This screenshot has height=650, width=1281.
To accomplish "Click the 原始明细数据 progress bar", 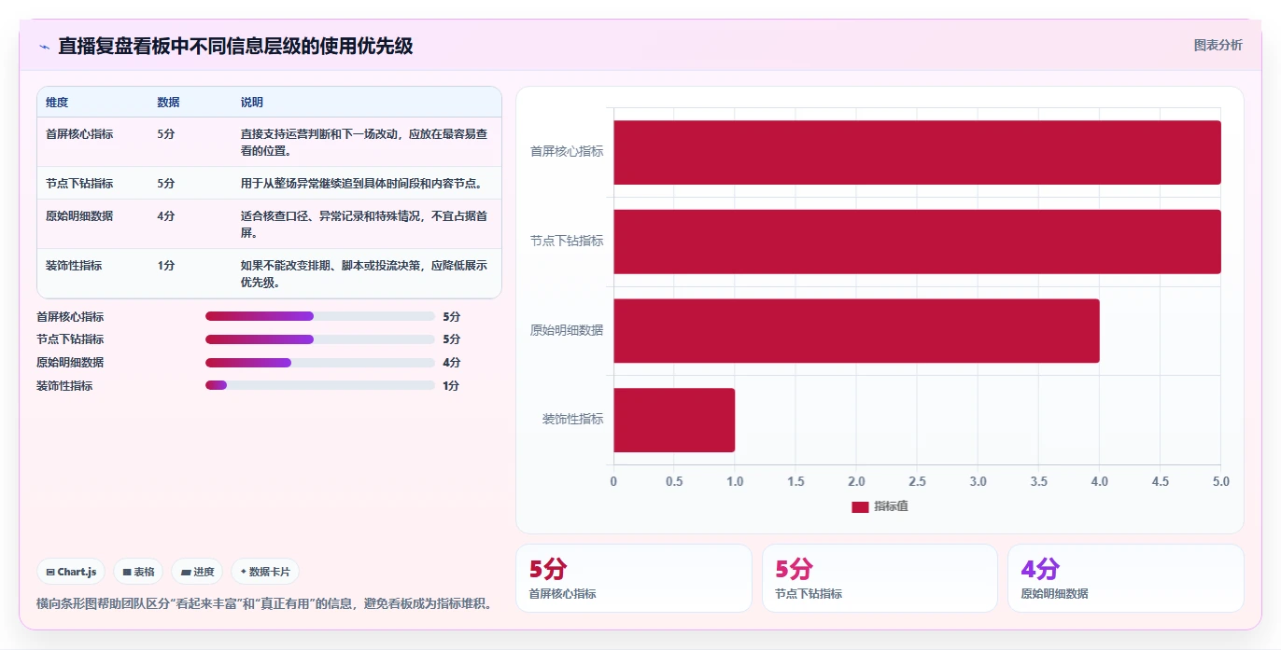I will coord(319,363).
